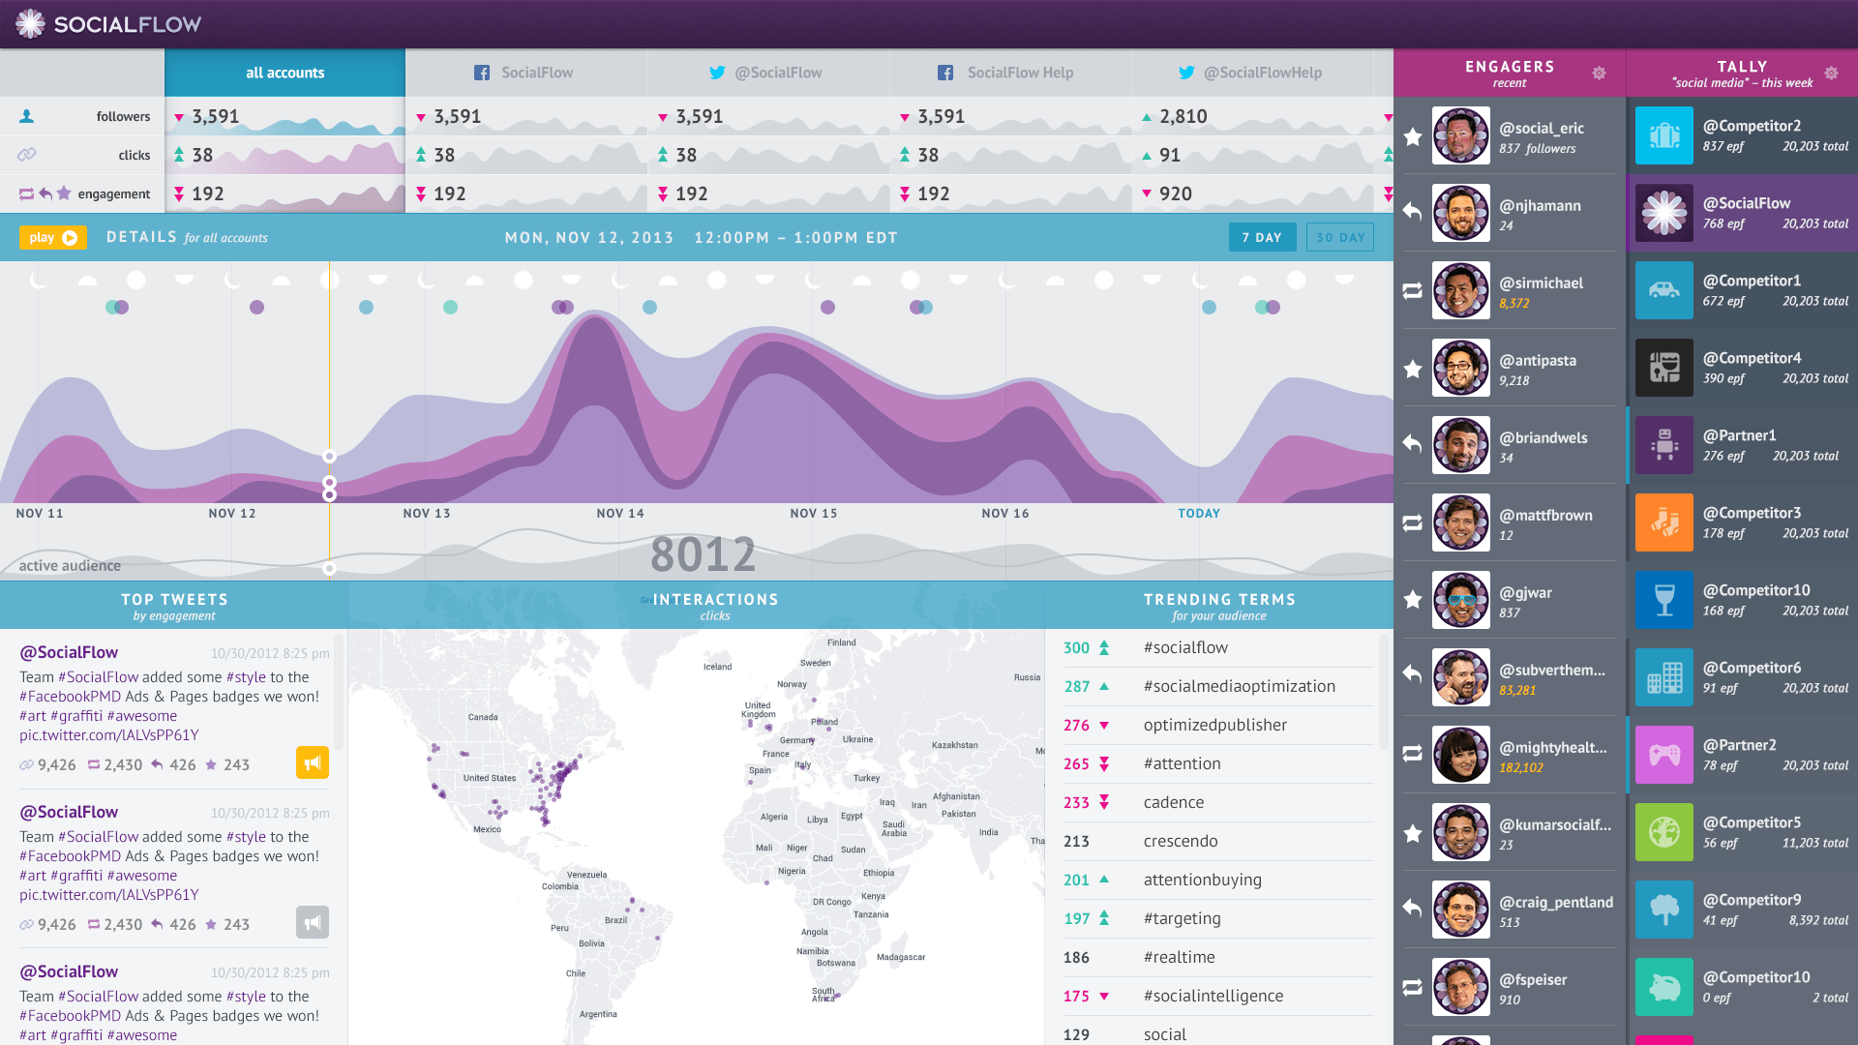
Task: Click the SocialFlow logo icon
Action: [x=30, y=24]
